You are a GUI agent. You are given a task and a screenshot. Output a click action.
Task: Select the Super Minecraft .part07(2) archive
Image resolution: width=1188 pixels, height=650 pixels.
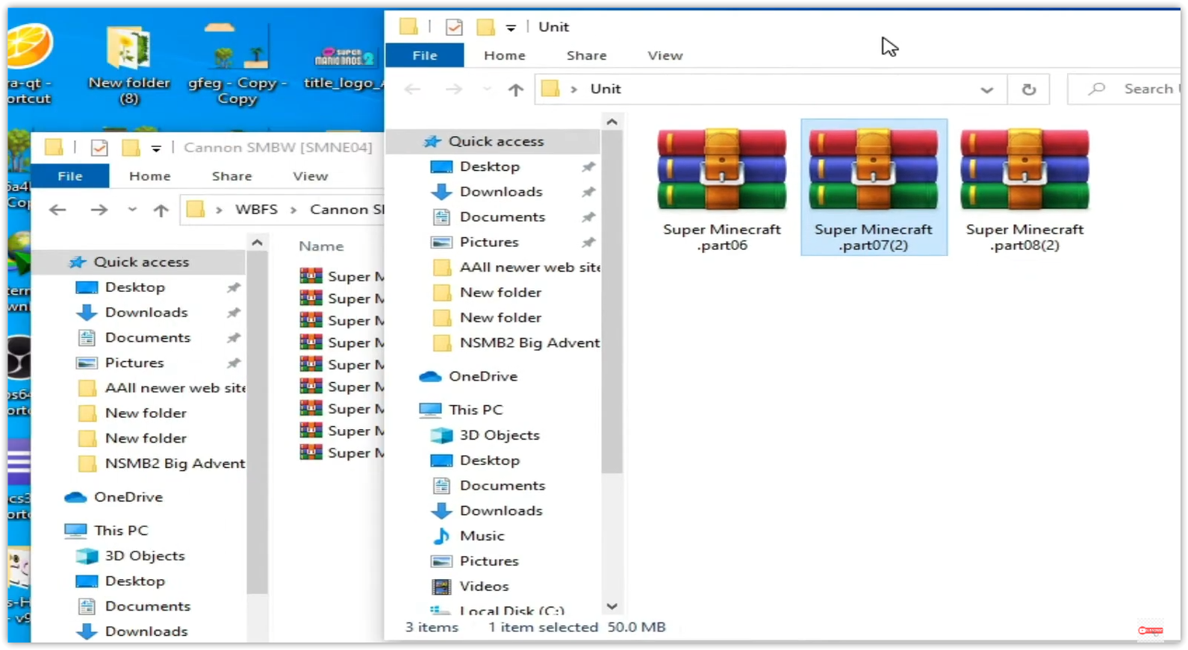[874, 187]
